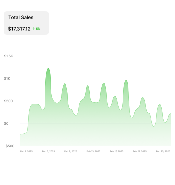The height and width of the screenshot is (185, 175).
Task: Select the Feb 21, 2025 date label
Action: [139, 151]
